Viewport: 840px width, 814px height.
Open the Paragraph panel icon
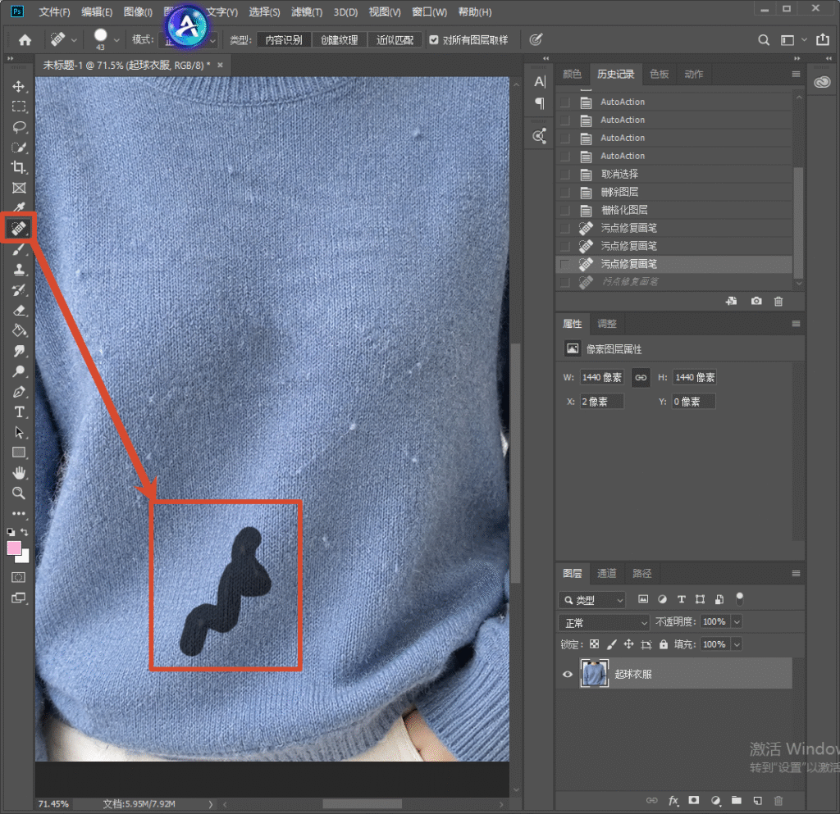coord(540,104)
